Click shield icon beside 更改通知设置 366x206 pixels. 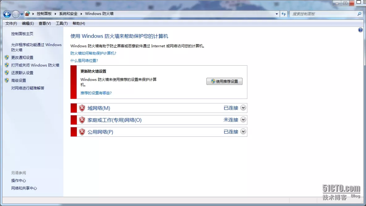click(x=7, y=57)
